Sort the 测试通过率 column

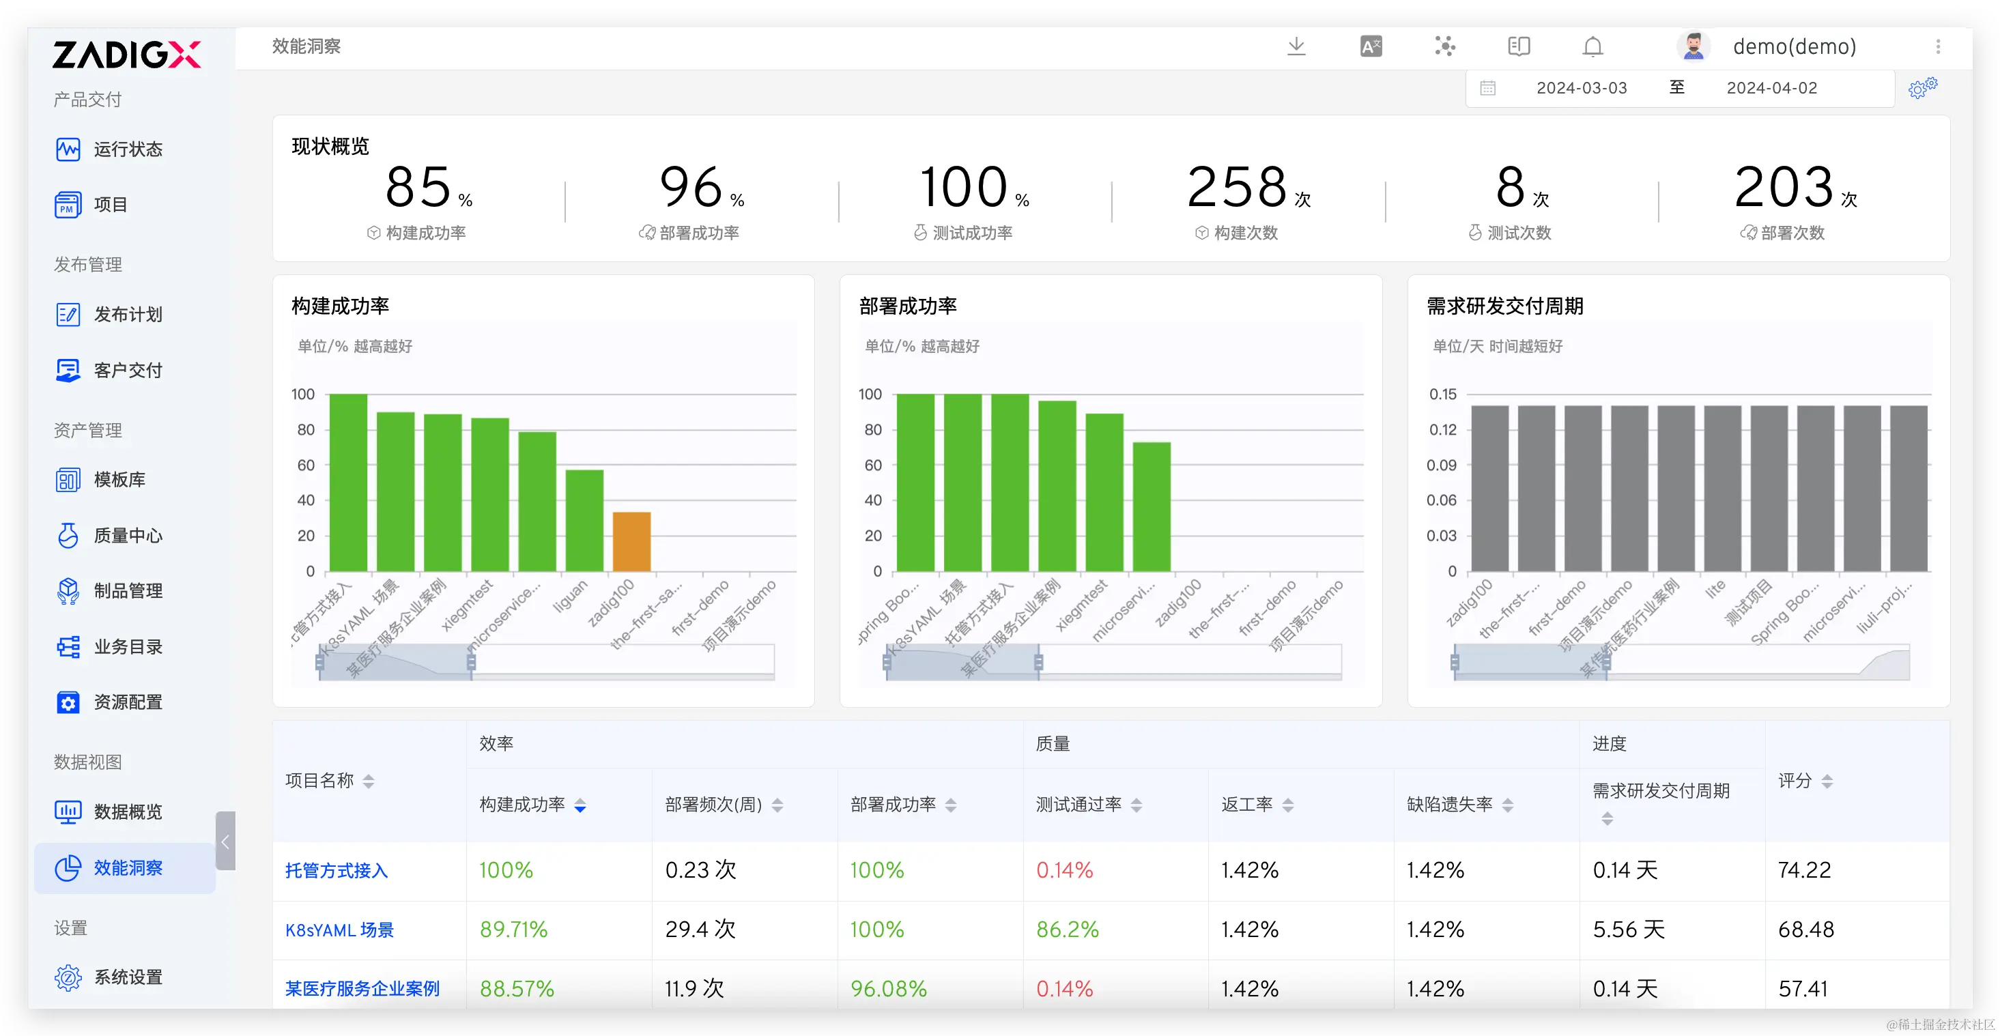tap(1137, 805)
